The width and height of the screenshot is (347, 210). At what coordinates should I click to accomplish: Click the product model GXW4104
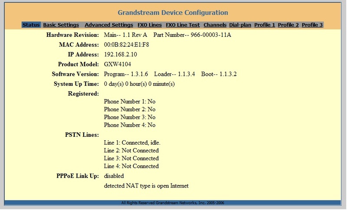(x=117, y=64)
